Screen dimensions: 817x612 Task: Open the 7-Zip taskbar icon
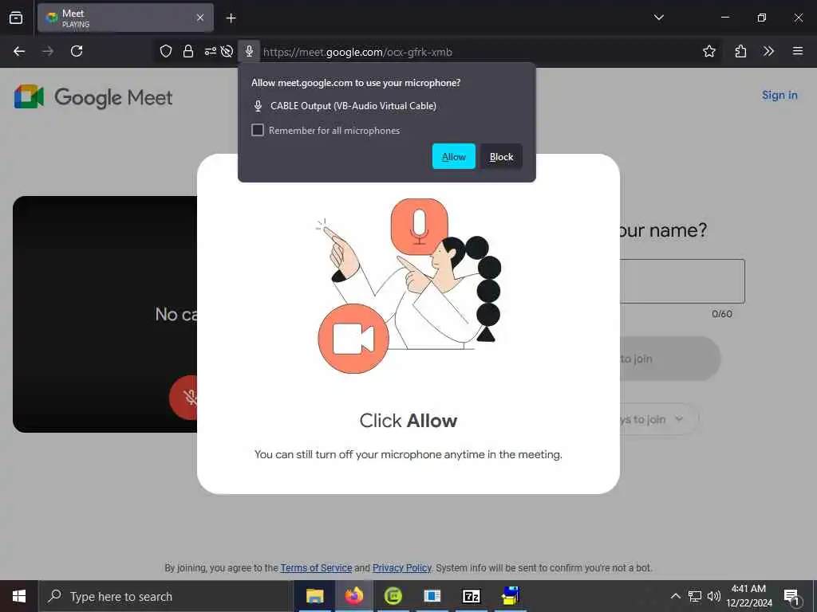point(471,596)
